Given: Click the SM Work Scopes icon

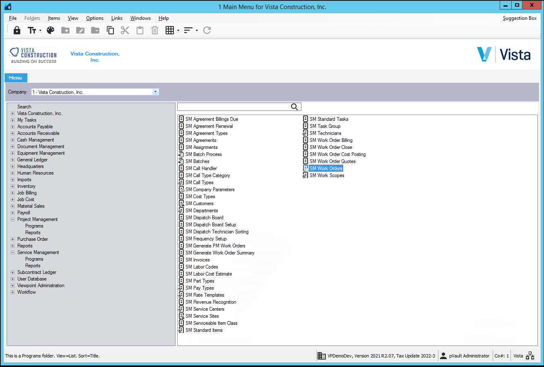Looking at the screenshot, I should click(x=306, y=175).
